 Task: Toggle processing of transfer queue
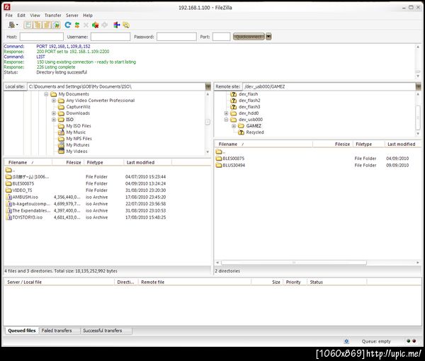click(x=77, y=25)
